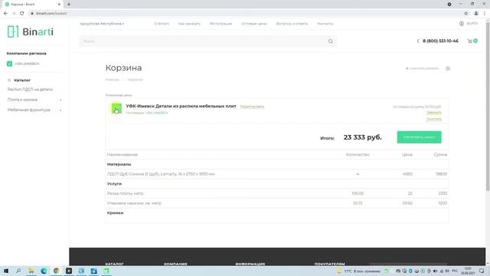Click the footer ИНФОРМАЦИЯ heading
The height and width of the screenshot is (276, 490).
(250, 264)
